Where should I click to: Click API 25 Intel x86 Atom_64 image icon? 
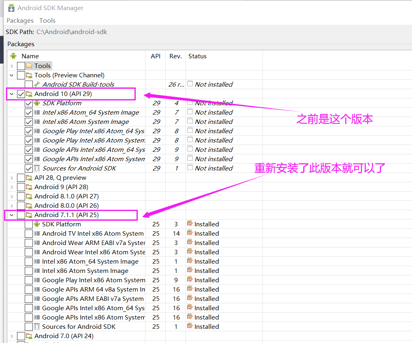tap(37, 262)
